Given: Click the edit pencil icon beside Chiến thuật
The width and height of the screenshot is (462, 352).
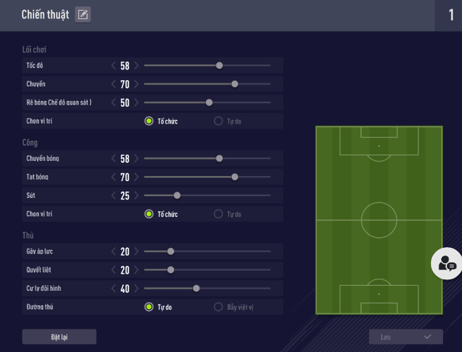Looking at the screenshot, I should click(x=83, y=15).
